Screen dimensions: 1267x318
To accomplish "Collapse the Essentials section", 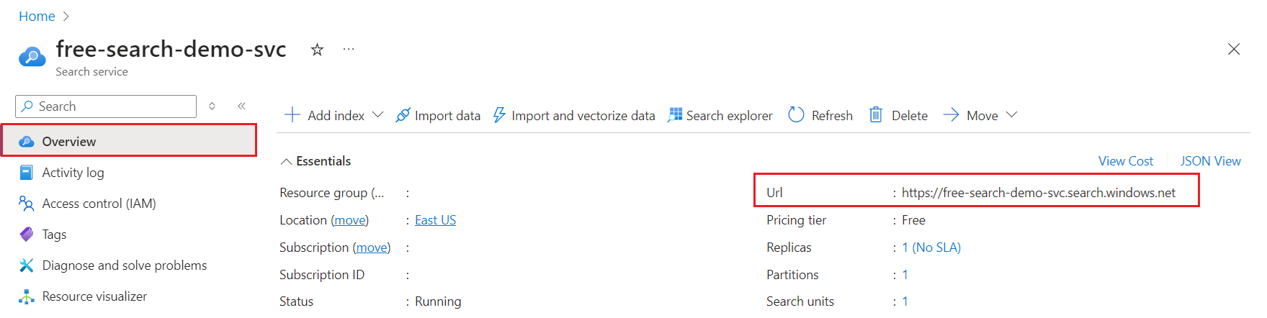I will click(287, 162).
